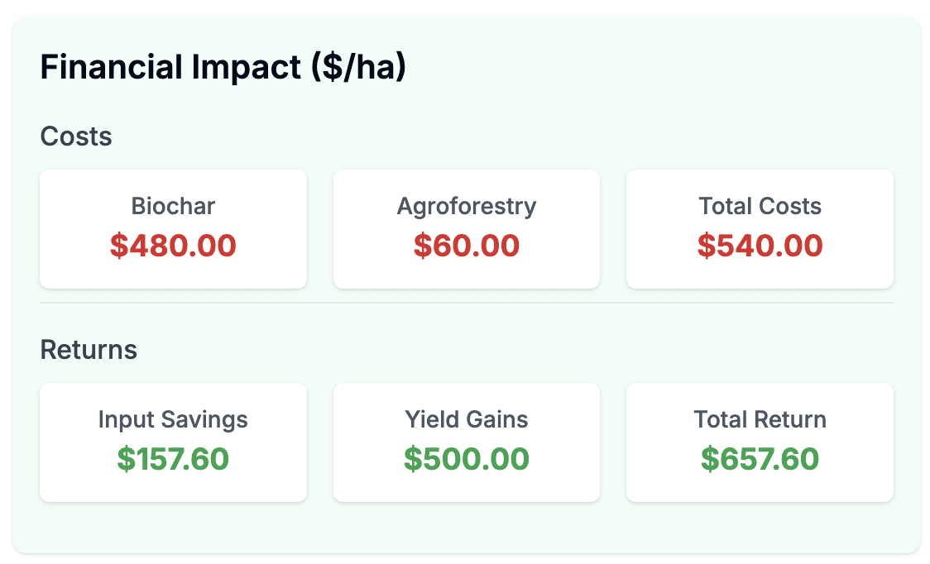
Task: Open the Input Savings card
Action: point(173,442)
